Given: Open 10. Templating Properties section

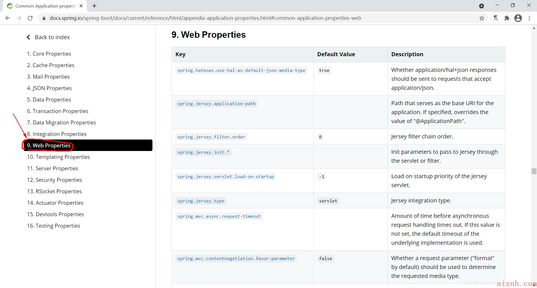Looking at the screenshot, I should click(58, 157).
